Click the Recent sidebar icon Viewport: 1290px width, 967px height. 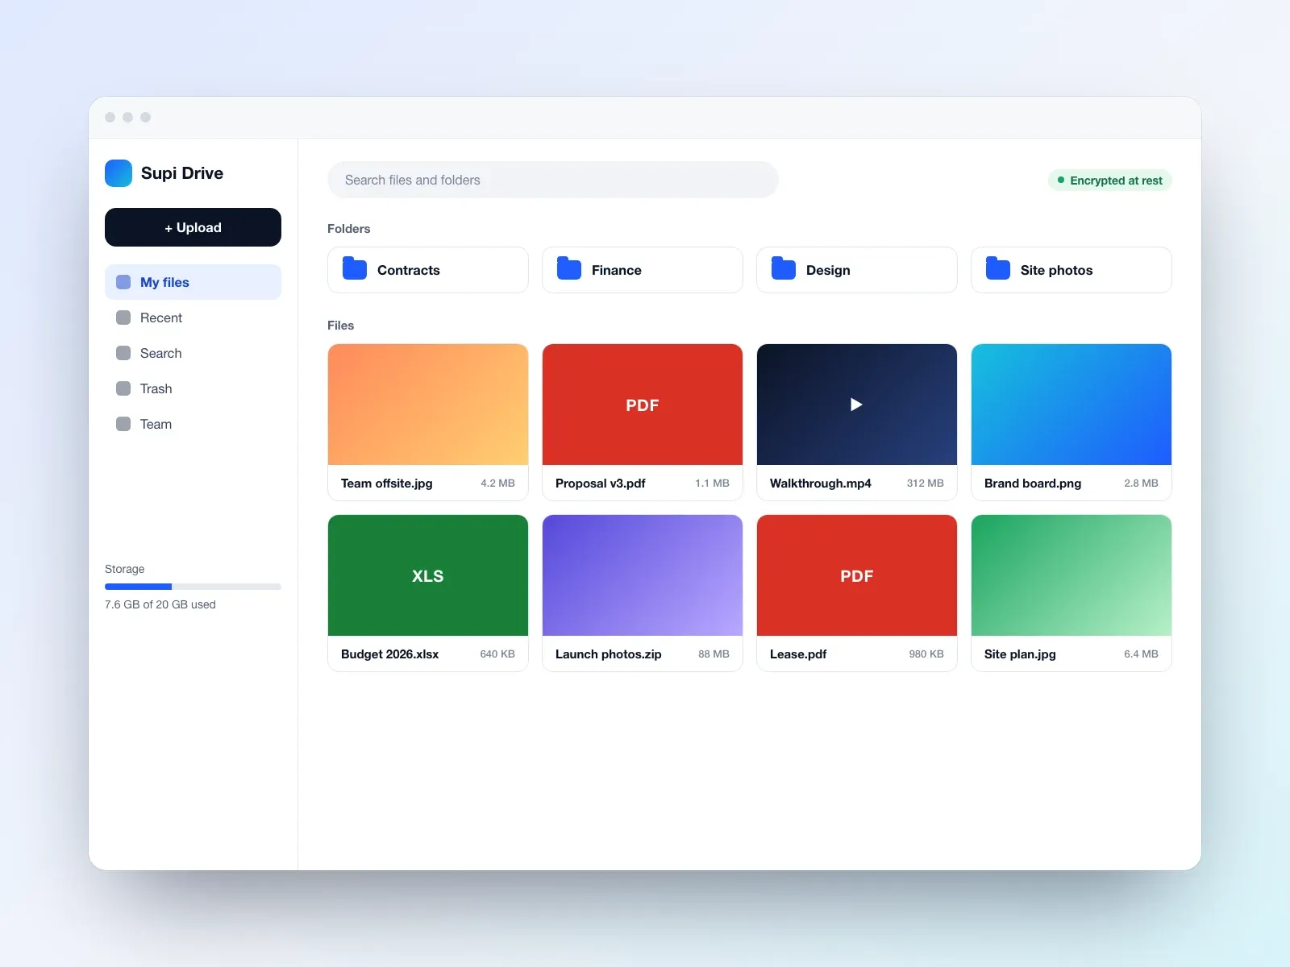tap(123, 317)
